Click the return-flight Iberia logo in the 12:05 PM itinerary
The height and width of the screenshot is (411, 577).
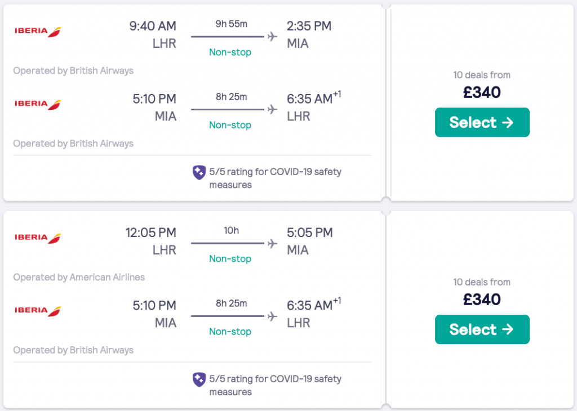point(38,311)
